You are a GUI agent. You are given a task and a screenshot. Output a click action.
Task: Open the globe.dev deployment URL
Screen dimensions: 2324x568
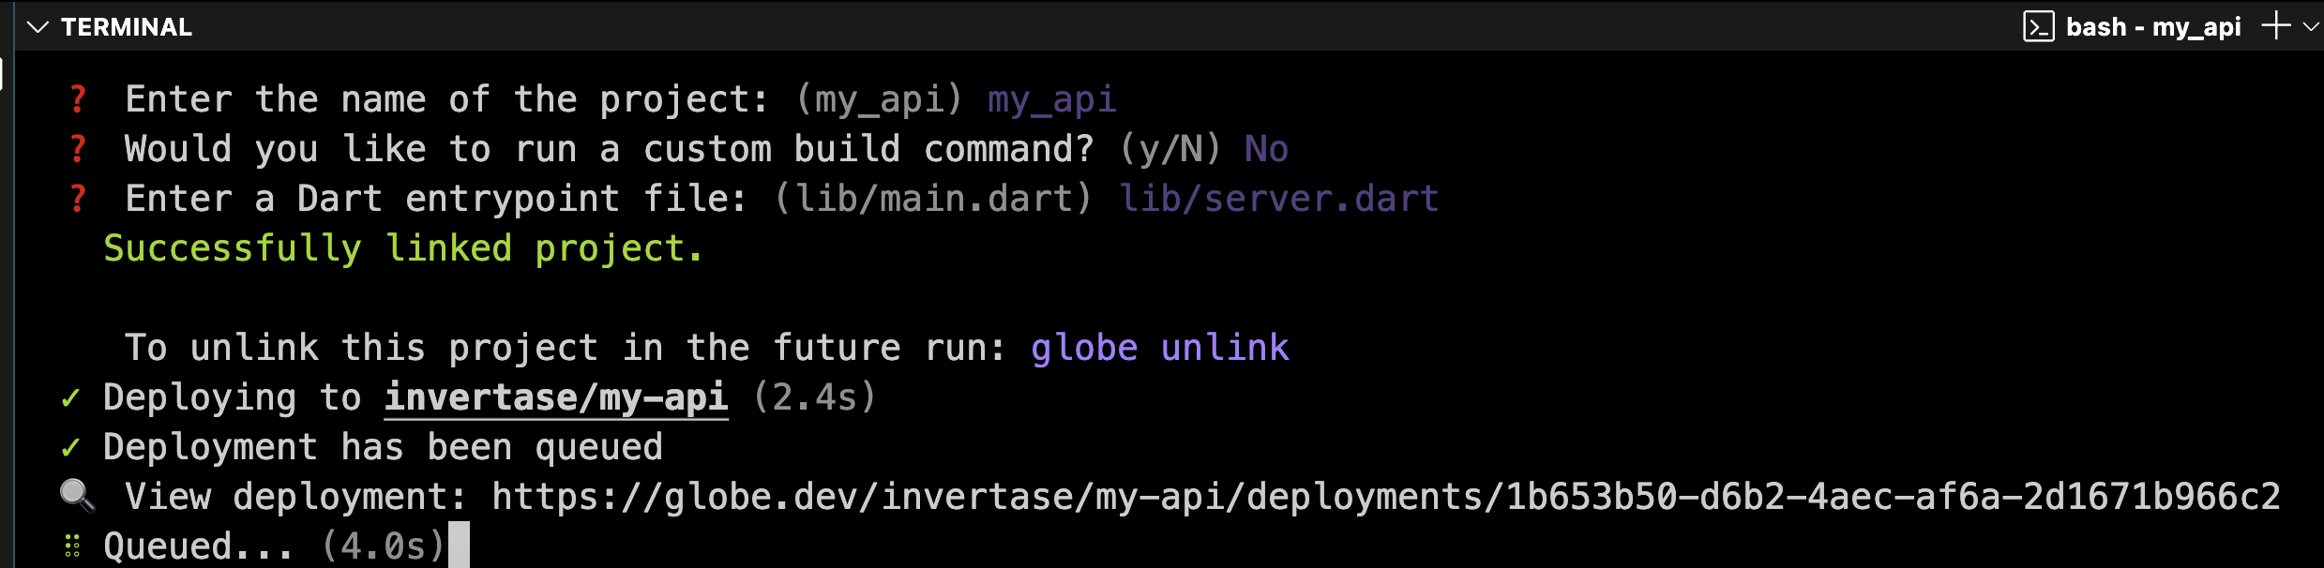1385,497
